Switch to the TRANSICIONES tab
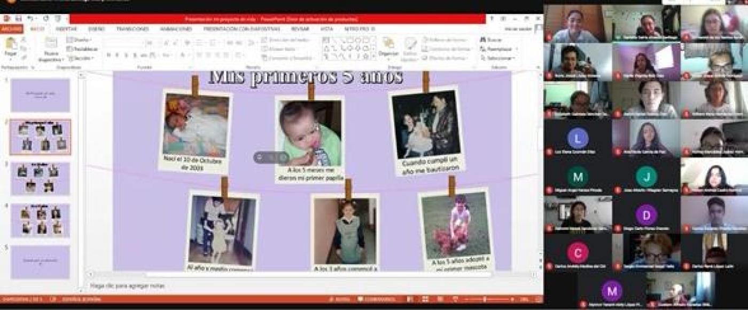Image resolution: width=748 pixels, height=310 pixels. (133, 29)
